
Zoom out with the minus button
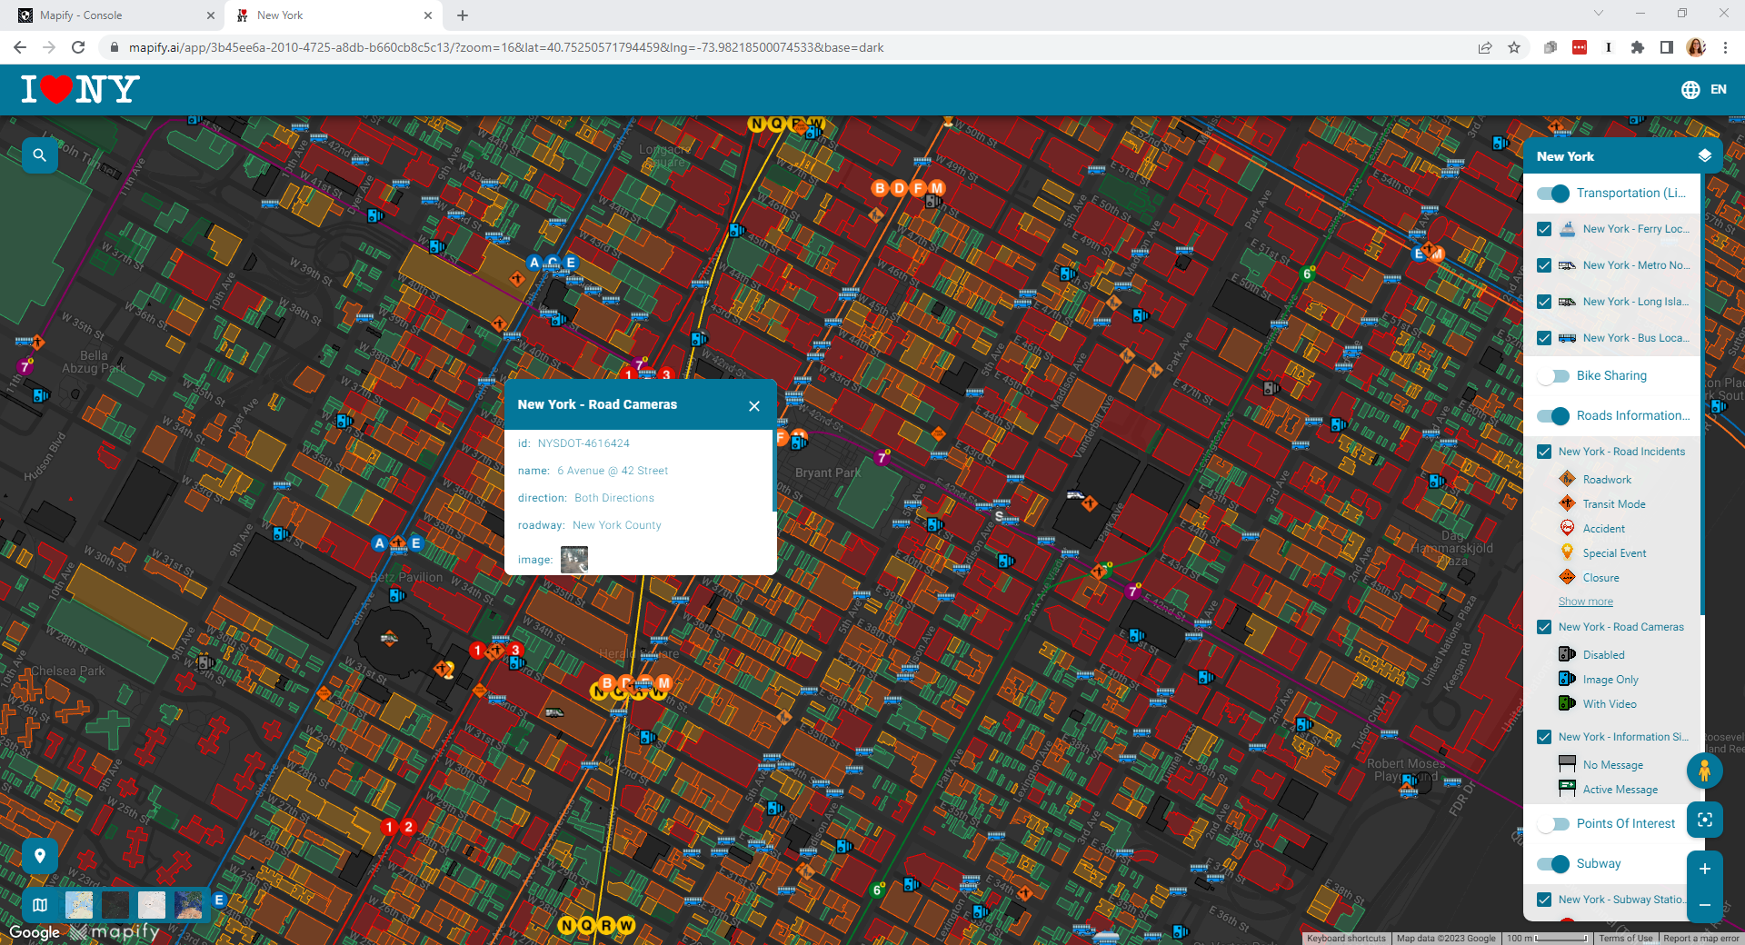click(1704, 905)
